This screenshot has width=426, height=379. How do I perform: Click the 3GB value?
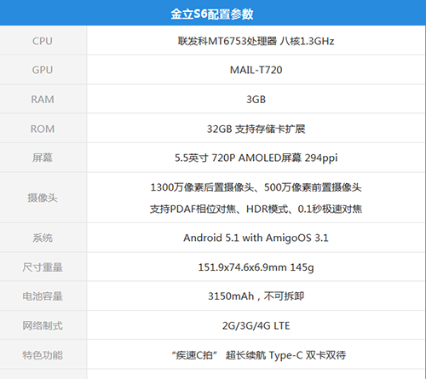[x=256, y=100]
